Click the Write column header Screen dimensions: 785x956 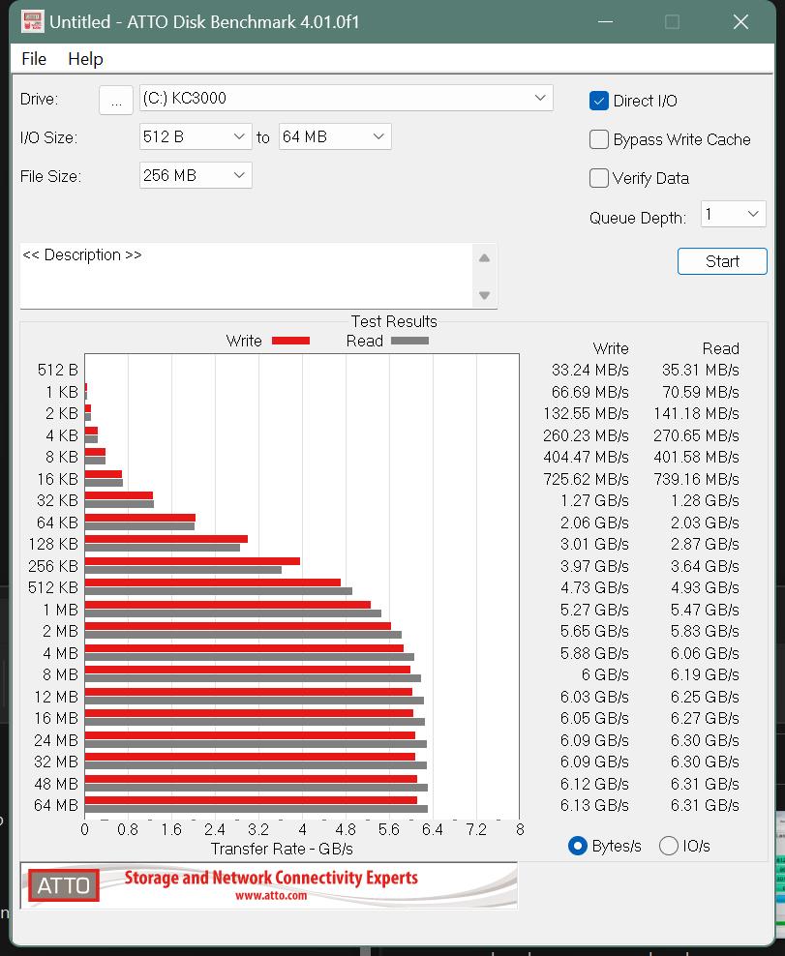pos(611,348)
